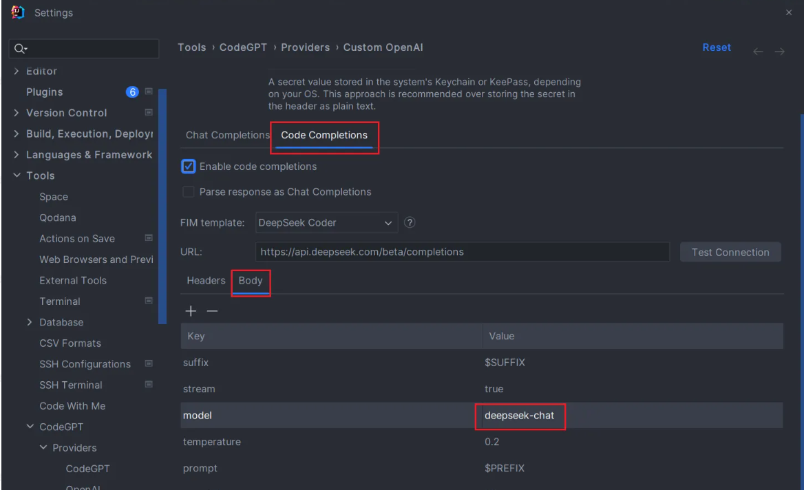Open the FIM template help question mark

(x=410, y=222)
